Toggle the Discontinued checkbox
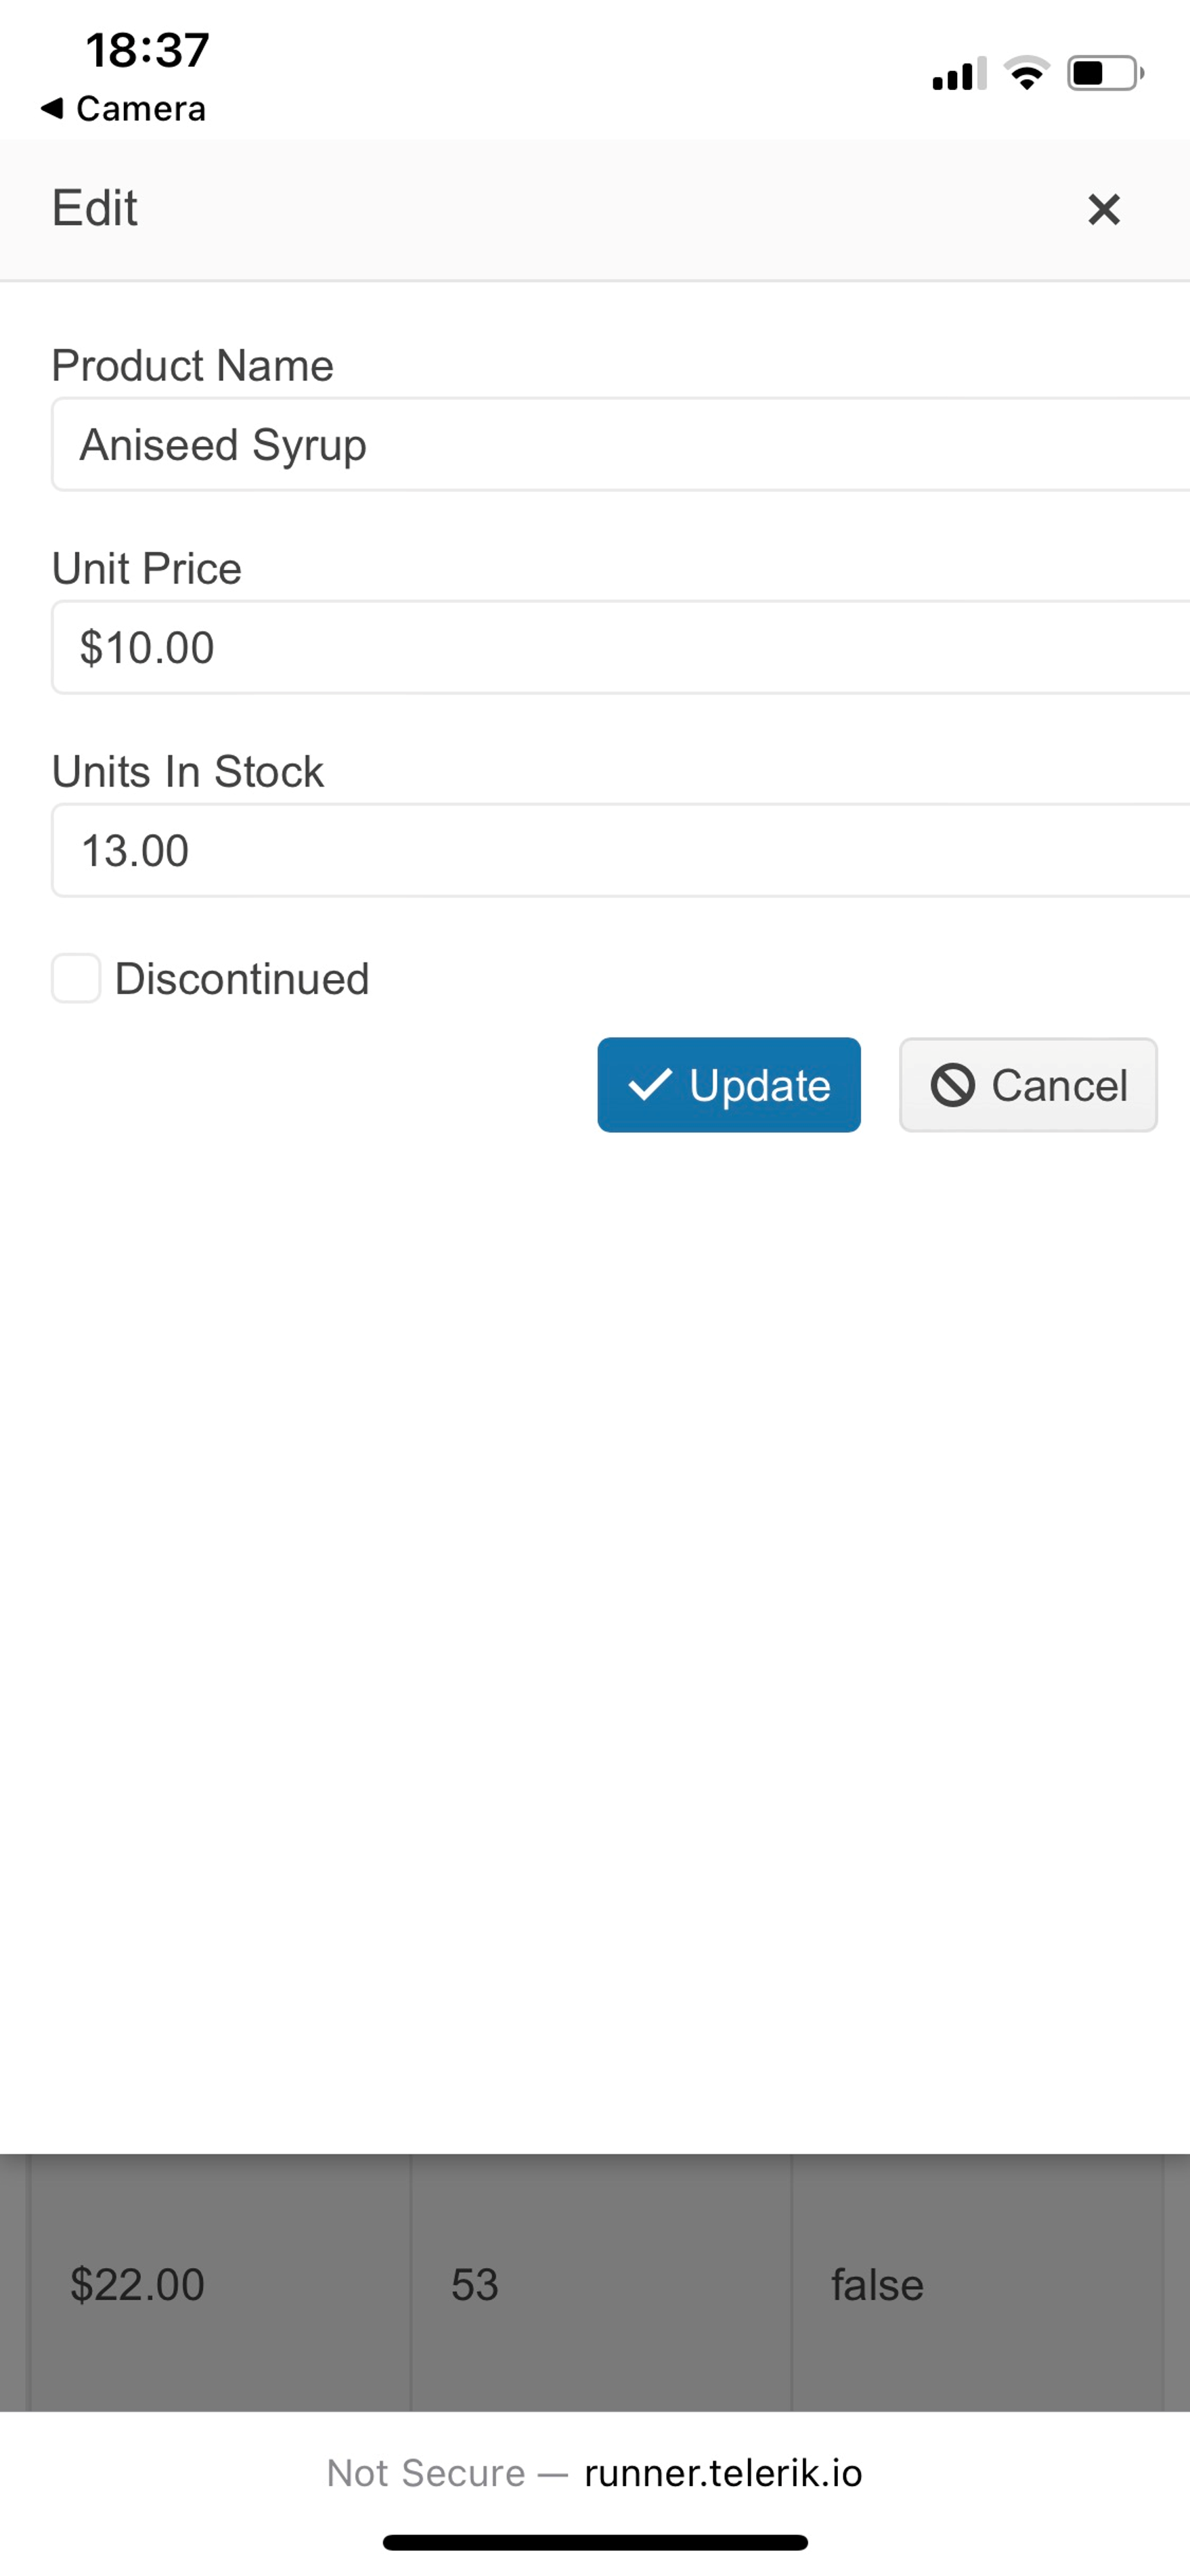The height and width of the screenshot is (2576, 1190). point(76,978)
